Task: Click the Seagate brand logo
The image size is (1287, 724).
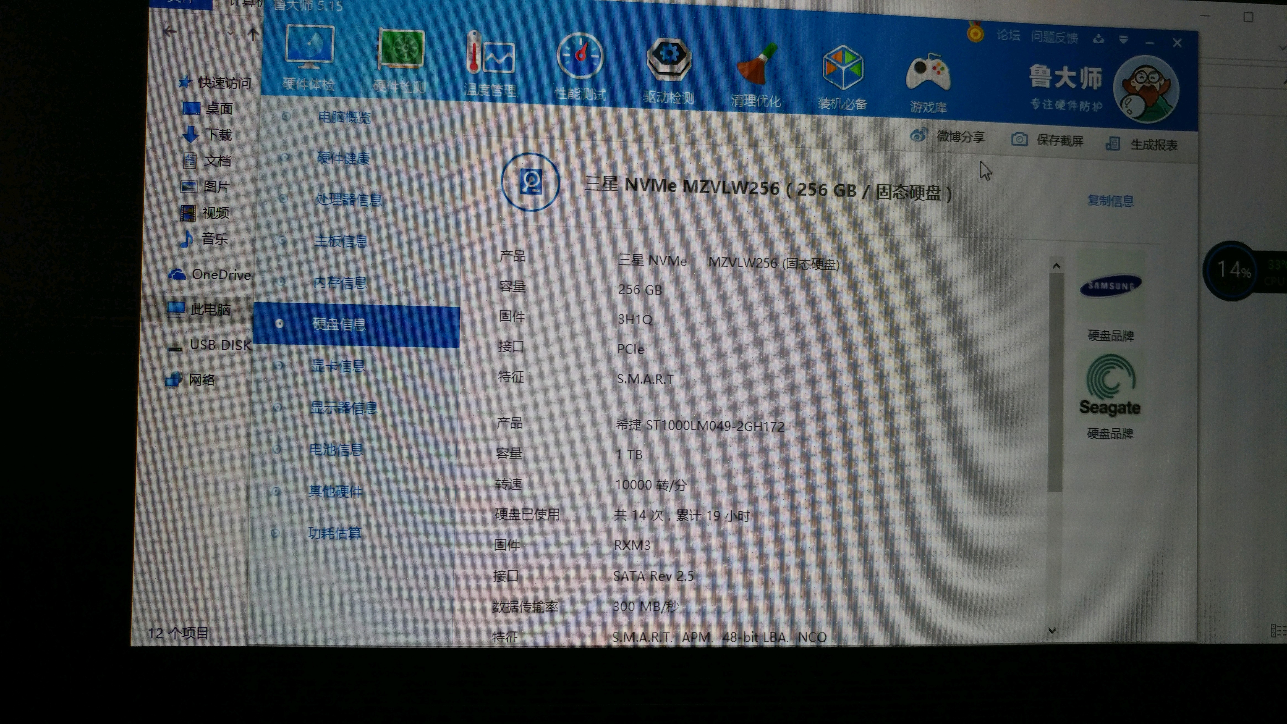Action: (x=1110, y=385)
